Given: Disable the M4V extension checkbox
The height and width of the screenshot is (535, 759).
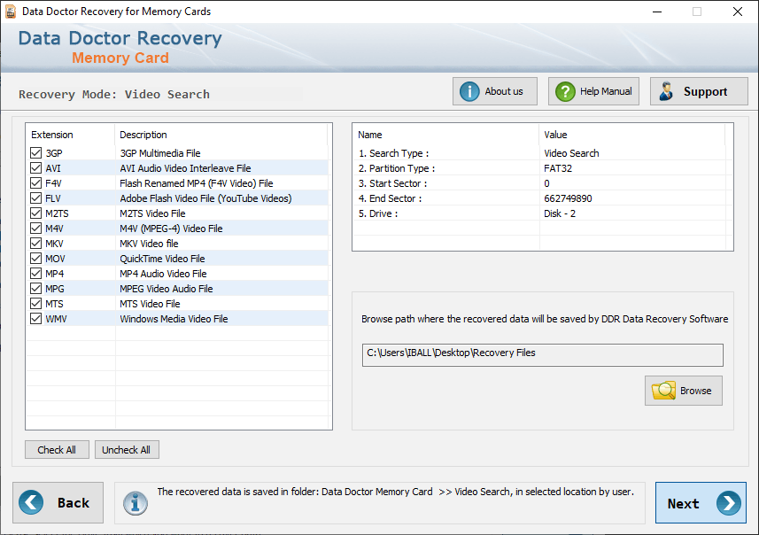Looking at the screenshot, I should pos(35,228).
